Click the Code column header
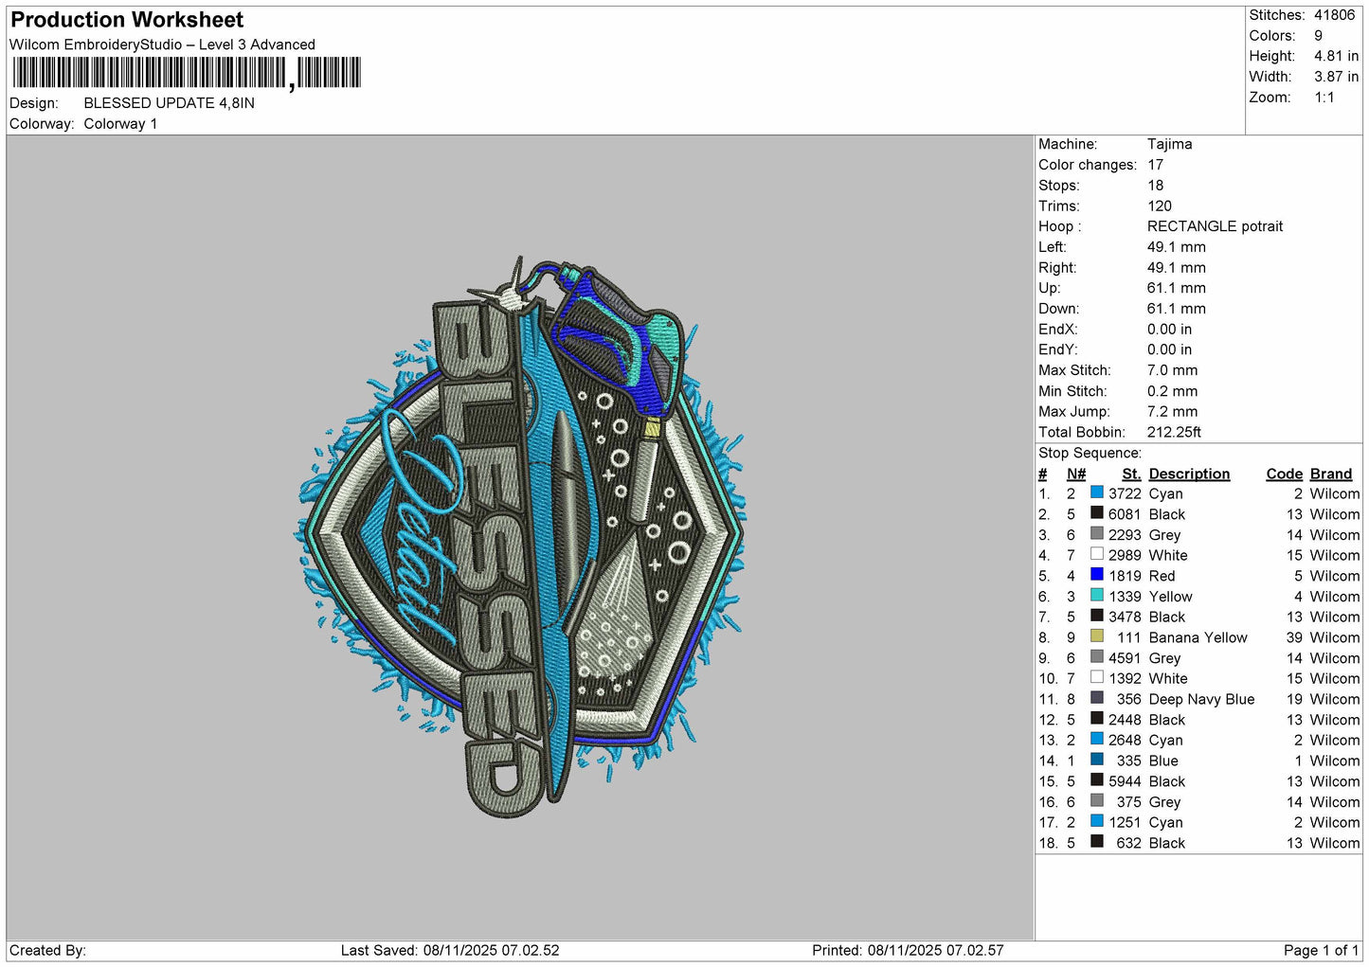This screenshot has width=1369, height=967. (1284, 474)
